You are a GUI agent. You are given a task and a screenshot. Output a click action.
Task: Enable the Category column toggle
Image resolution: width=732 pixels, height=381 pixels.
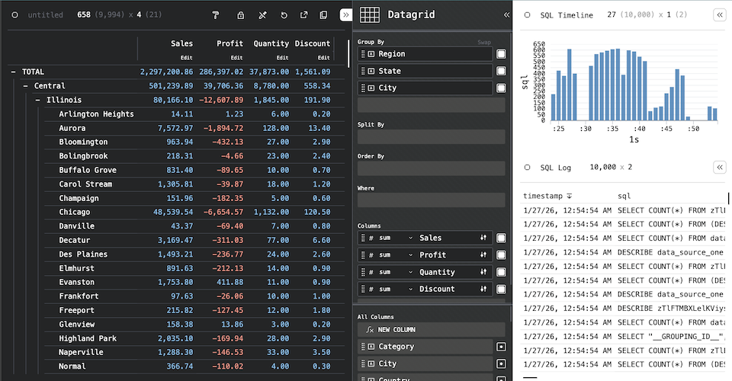coord(501,347)
